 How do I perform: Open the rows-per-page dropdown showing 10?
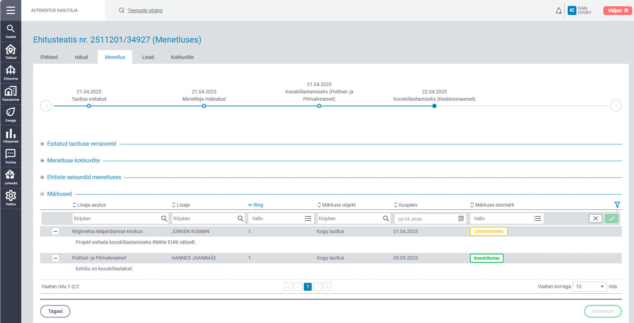(589, 286)
